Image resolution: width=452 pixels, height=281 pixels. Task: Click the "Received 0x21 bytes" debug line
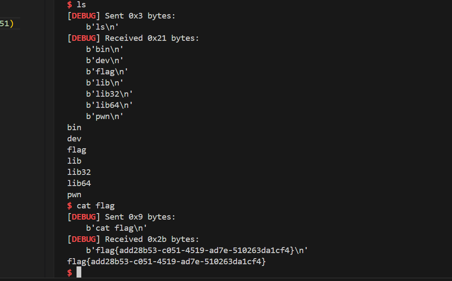(x=133, y=38)
